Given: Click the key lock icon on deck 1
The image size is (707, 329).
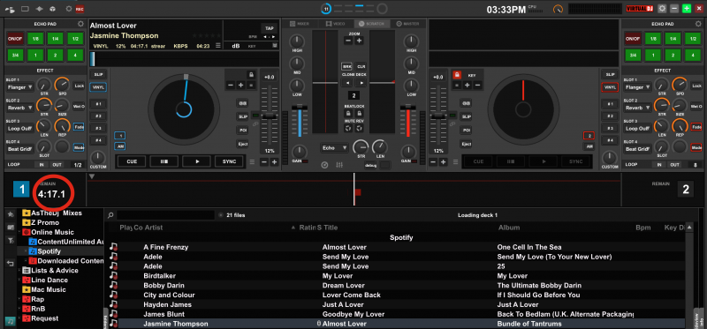Looking at the screenshot, I should coord(251,74).
